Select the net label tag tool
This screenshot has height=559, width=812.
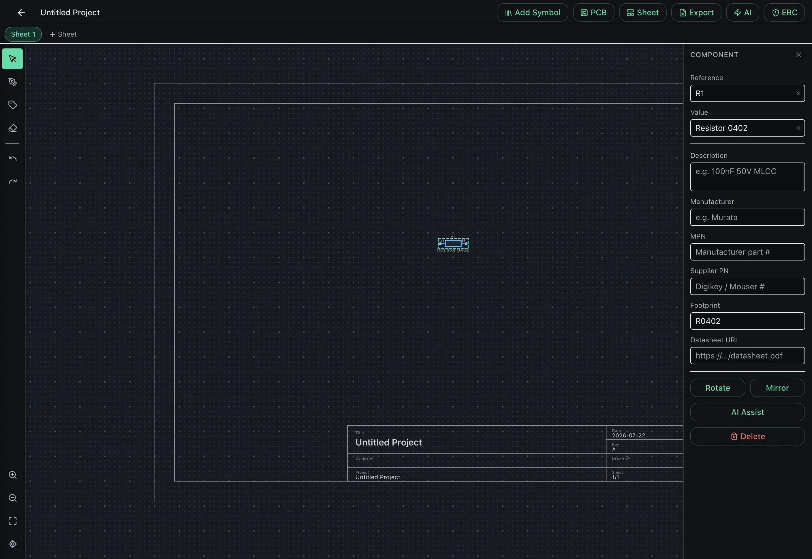13,105
